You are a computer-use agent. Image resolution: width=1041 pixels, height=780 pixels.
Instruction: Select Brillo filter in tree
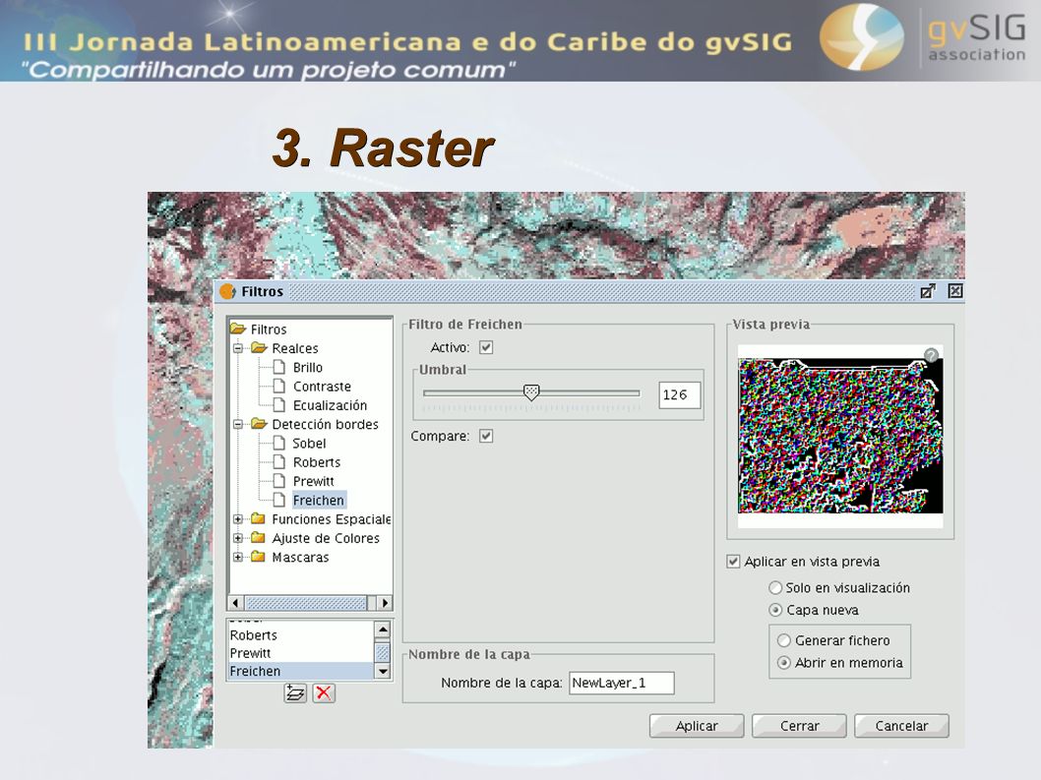(307, 367)
